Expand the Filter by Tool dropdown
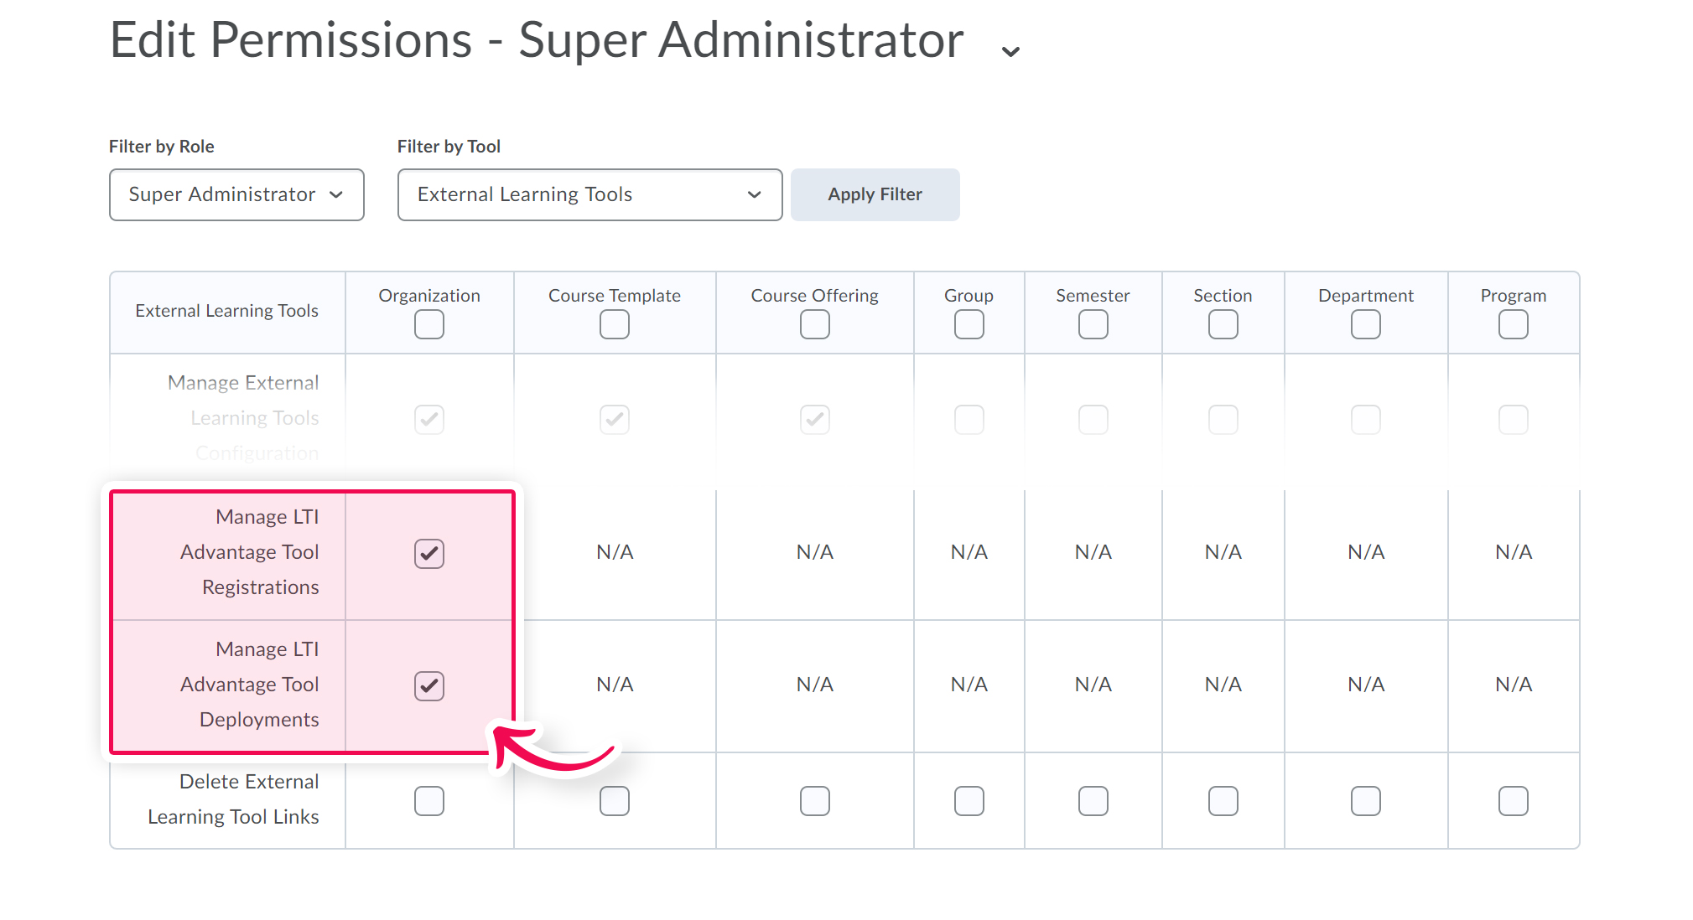 click(589, 194)
